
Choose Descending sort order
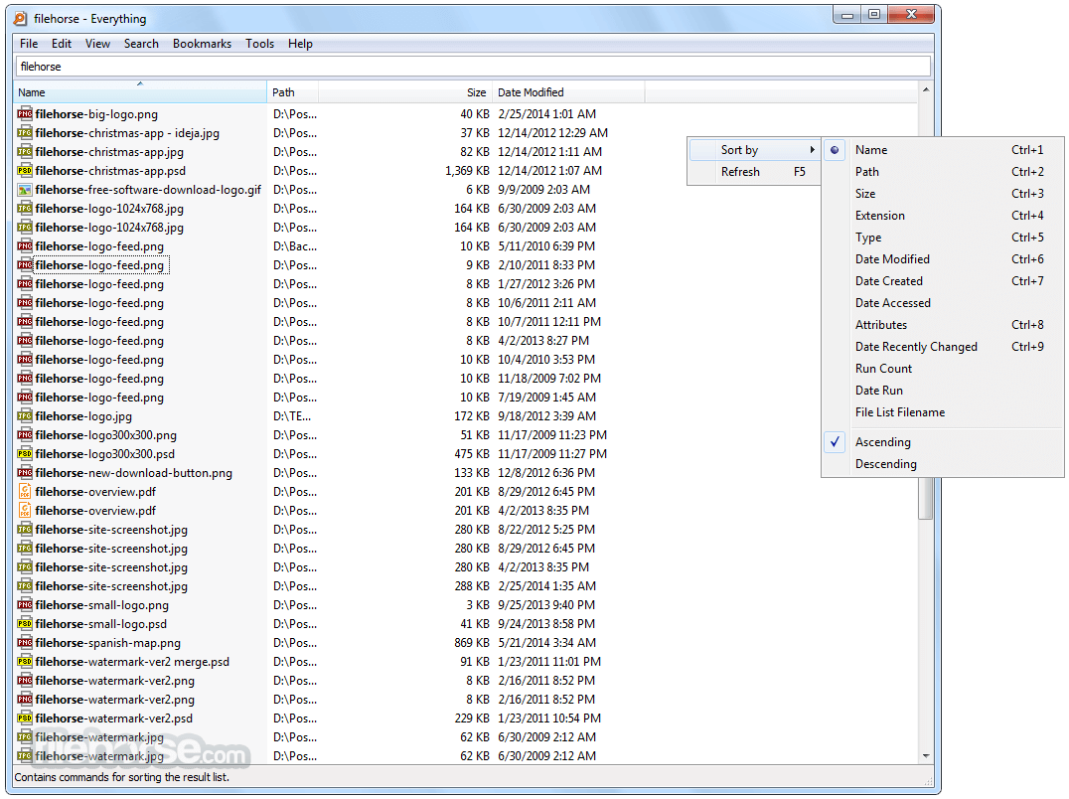tap(943, 463)
